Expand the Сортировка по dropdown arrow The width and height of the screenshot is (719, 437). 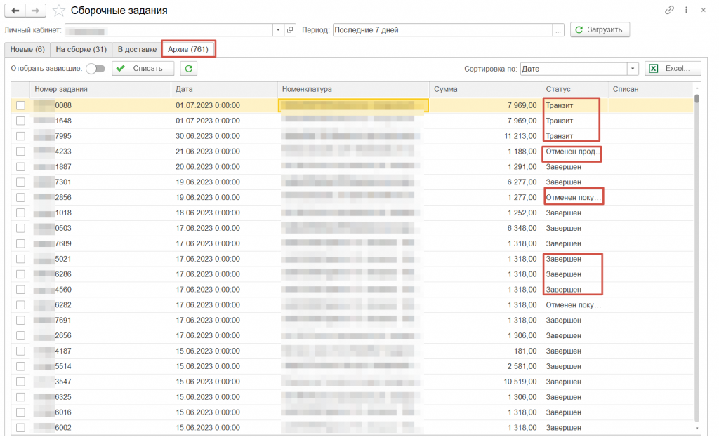pyautogui.click(x=632, y=69)
